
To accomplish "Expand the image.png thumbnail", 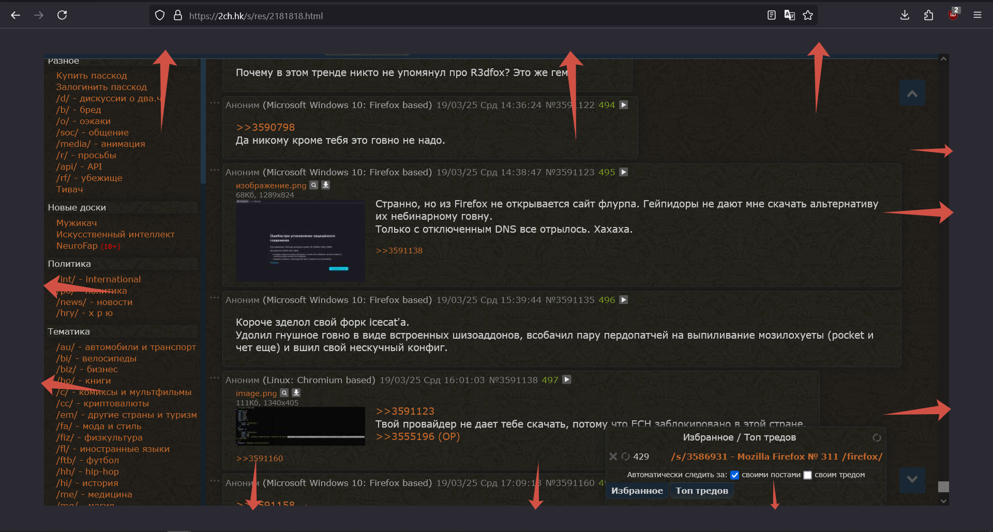I will 300,426.
